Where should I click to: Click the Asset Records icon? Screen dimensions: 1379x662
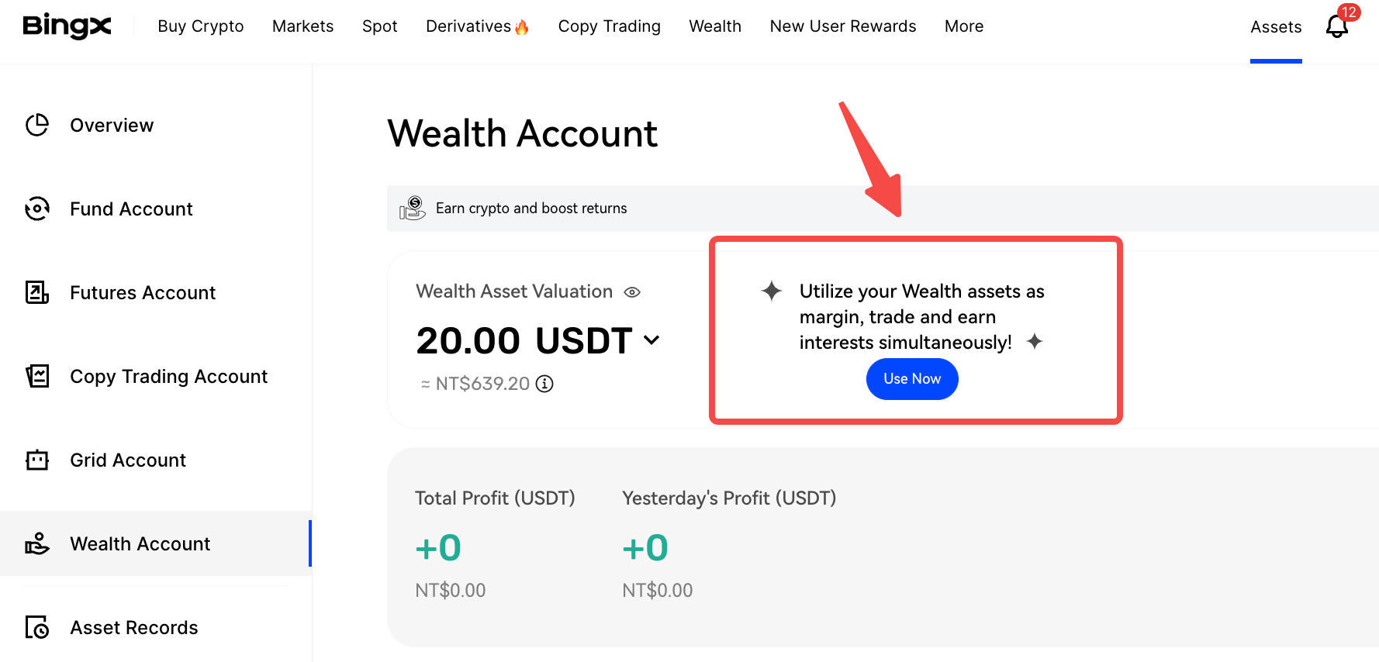tap(37, 627)
